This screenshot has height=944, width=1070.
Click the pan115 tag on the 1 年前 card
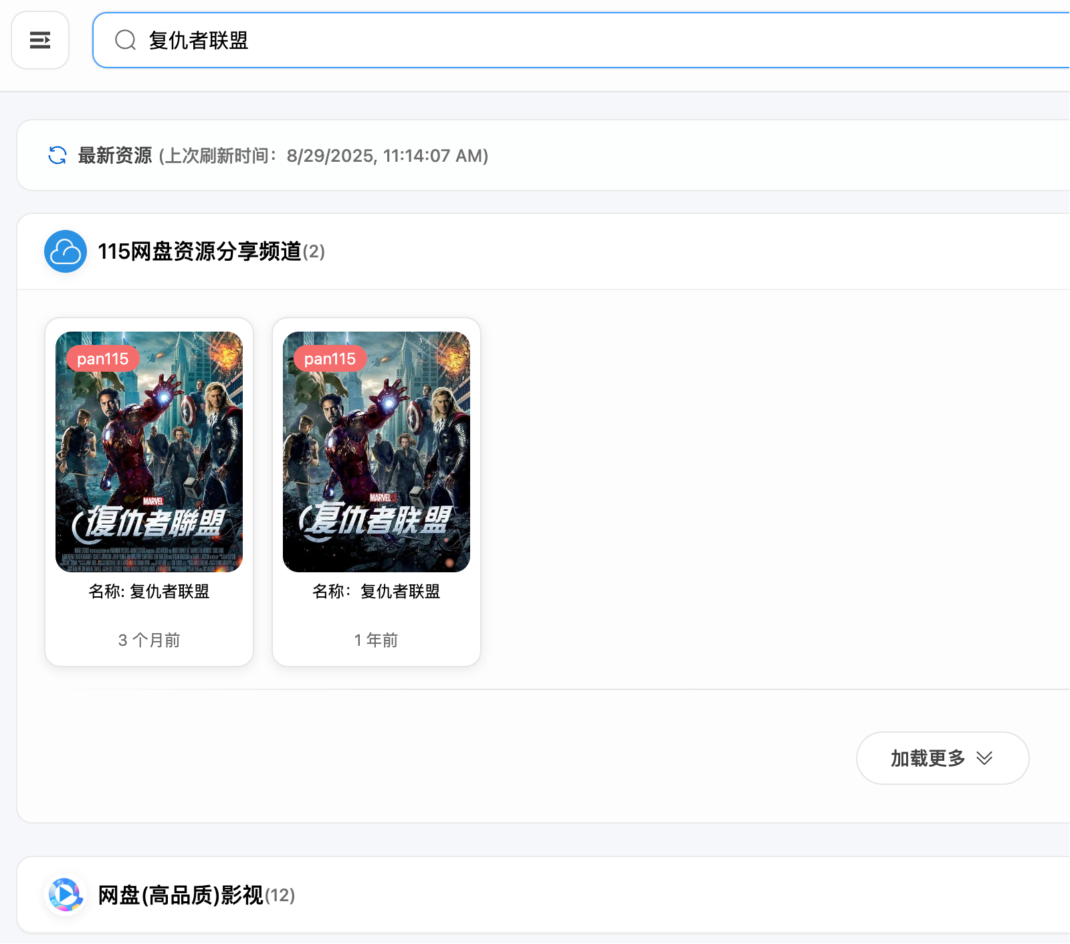tap(330, 359)
